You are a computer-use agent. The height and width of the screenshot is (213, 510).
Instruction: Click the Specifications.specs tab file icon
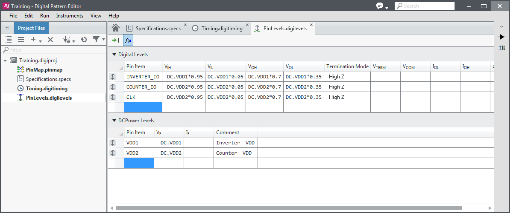[x=129, y=28]
